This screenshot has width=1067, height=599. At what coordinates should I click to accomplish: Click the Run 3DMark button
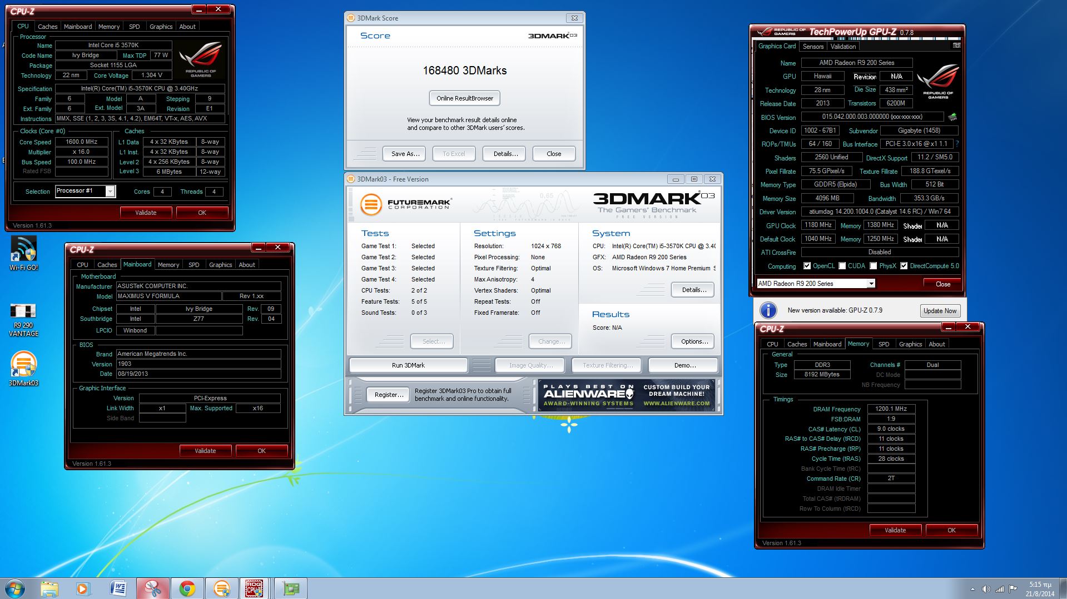(x=408, y=365)
